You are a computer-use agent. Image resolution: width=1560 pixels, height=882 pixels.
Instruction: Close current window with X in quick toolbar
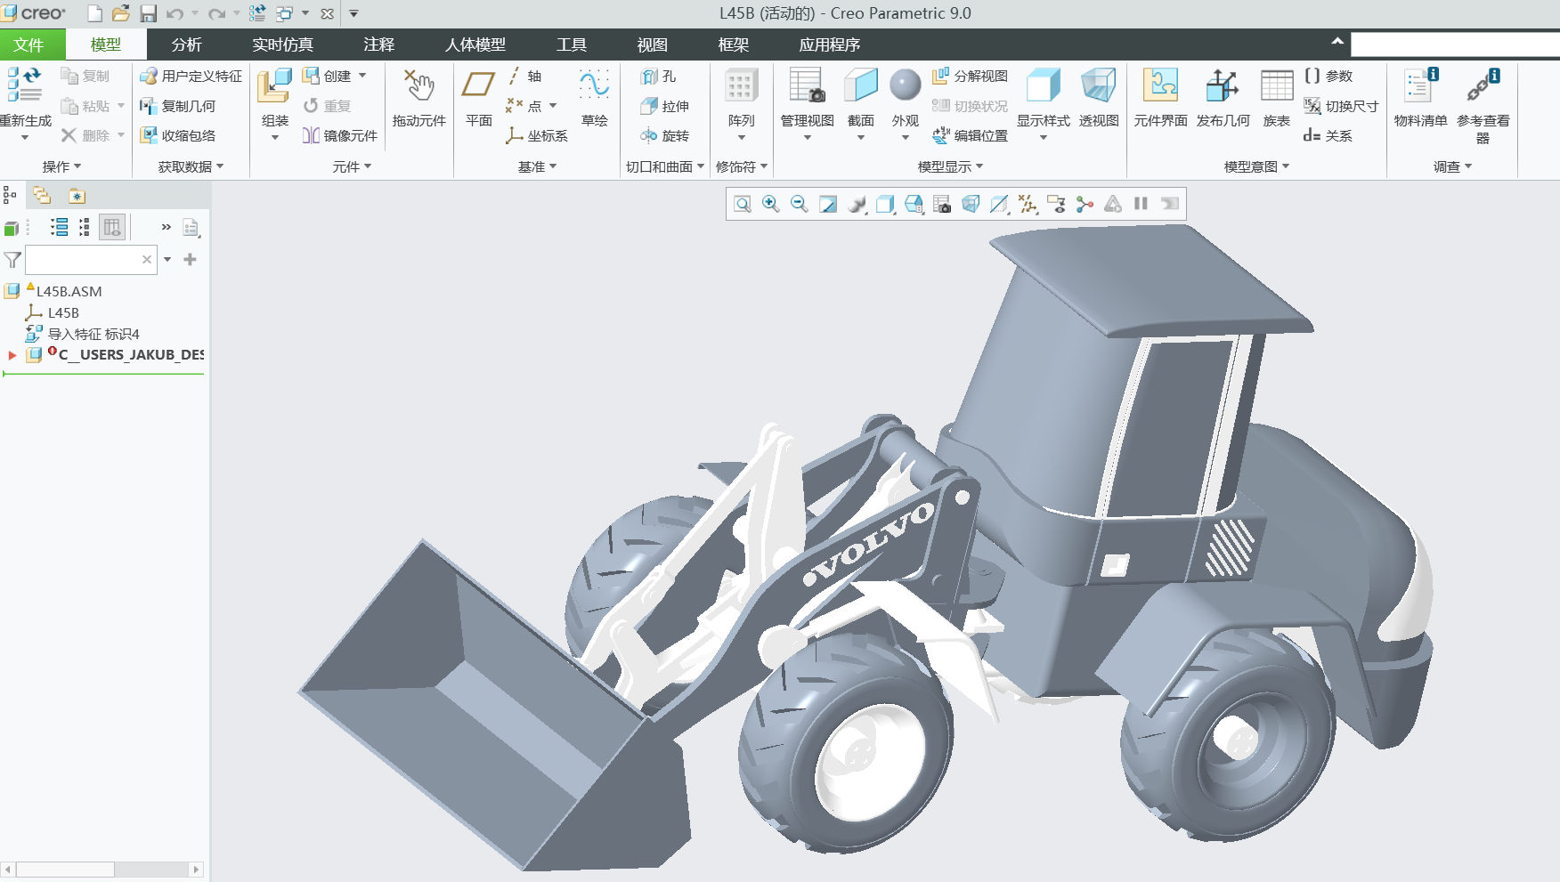coord(327,13)
